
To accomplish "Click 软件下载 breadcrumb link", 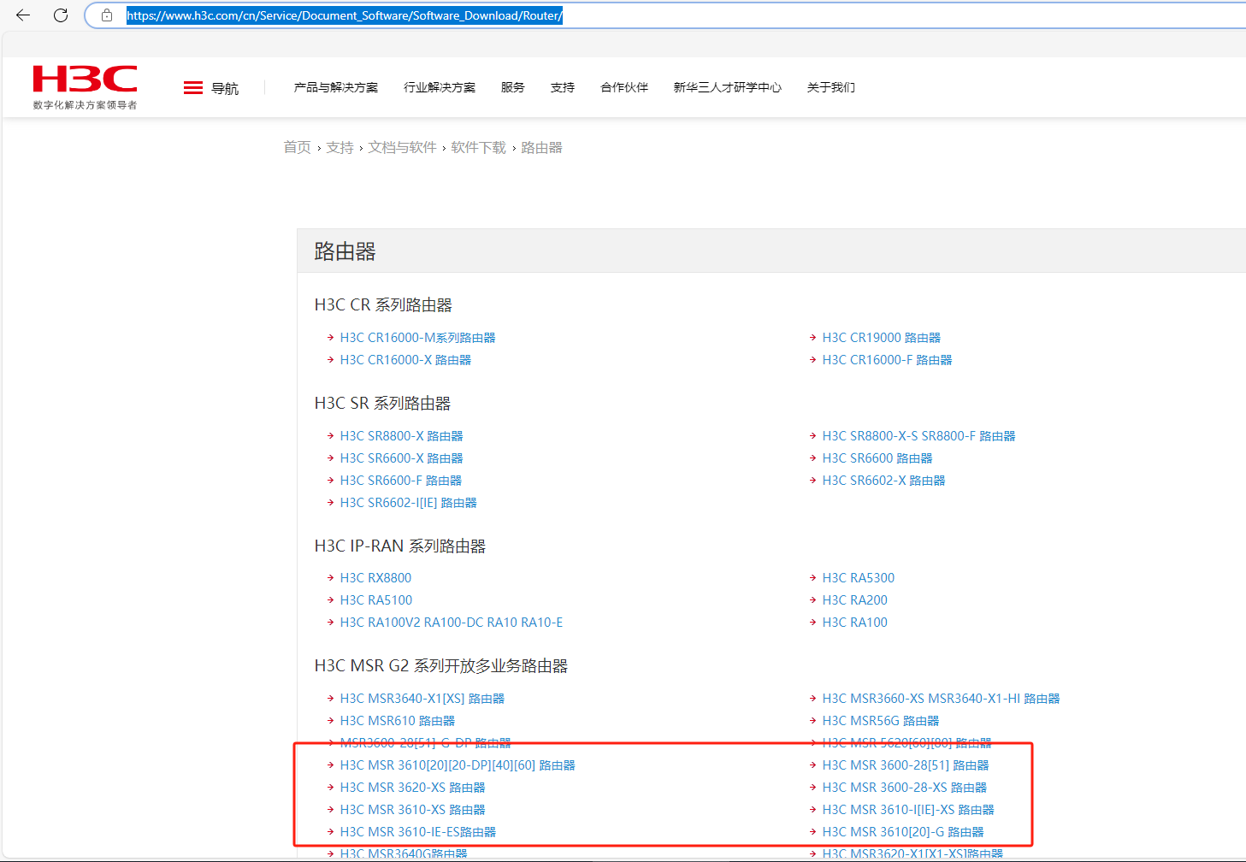I will click(x=479, y=148).
